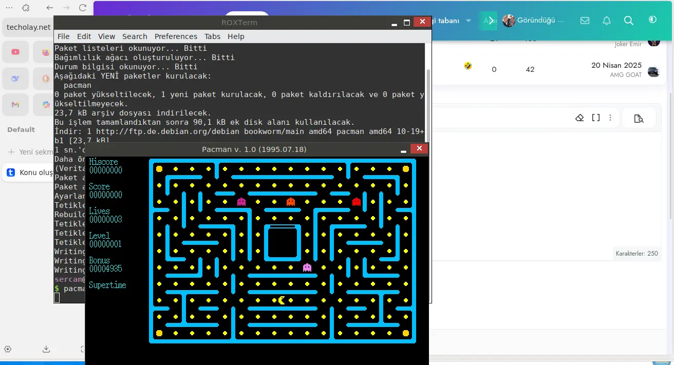Open File menu in ROXTerm
Screen dimensions: 674x365
point(64,36)
